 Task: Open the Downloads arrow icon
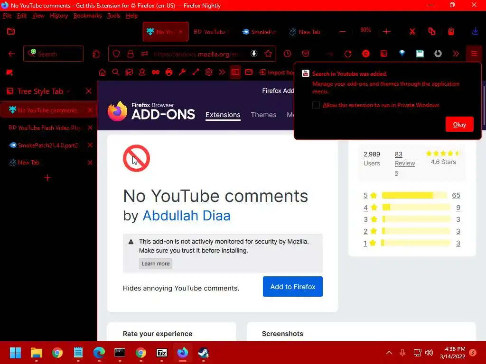pos(475,32)
